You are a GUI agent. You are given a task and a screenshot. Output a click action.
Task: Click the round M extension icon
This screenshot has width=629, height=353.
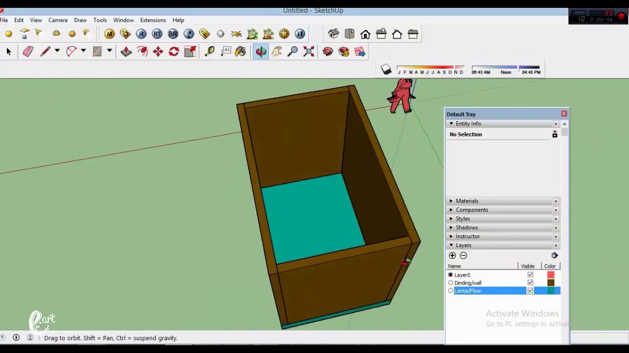tap(109, 34)
